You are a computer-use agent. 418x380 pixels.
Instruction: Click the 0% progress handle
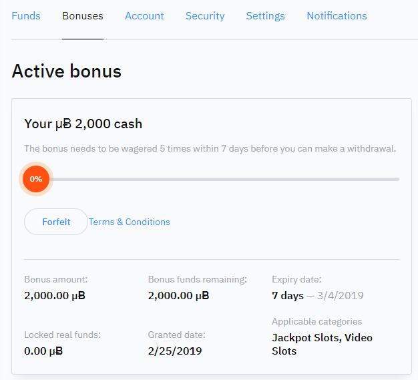point(36,179)
